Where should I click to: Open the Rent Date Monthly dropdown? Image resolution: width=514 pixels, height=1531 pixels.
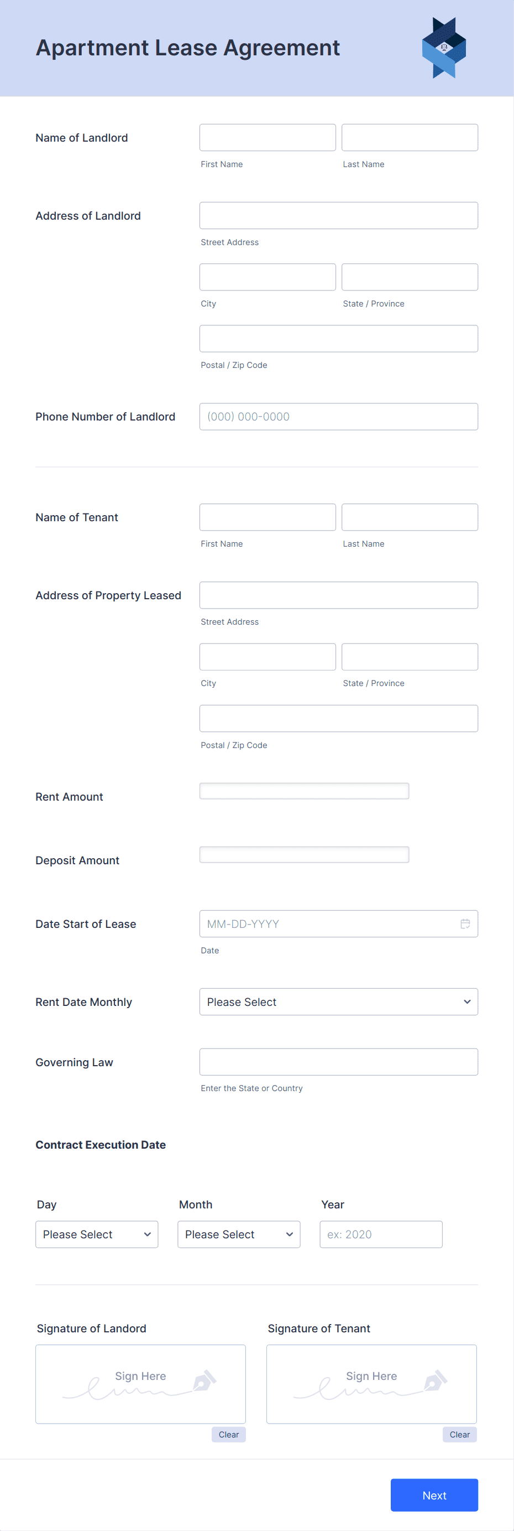(x=338, y=1001)
